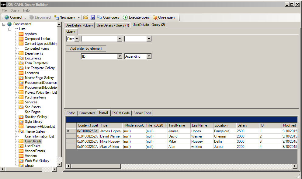Viewport: 302px width, 179px height.
Task: Switch to the CSOM Code tab
Action: pos(121,113)
